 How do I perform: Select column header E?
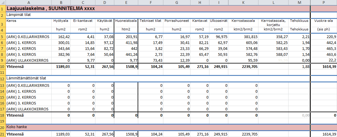click(126, 3)
